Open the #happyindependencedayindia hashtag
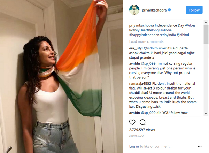Viewport: 209px width, 153px height. click(x=152, y=35)
